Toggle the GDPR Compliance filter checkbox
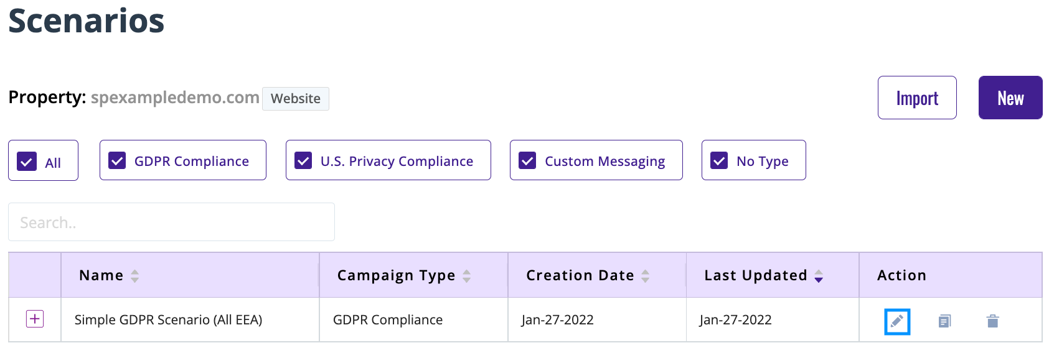 pos(117,161)
